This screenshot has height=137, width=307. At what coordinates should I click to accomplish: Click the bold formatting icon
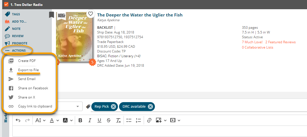tap(80, 120)
